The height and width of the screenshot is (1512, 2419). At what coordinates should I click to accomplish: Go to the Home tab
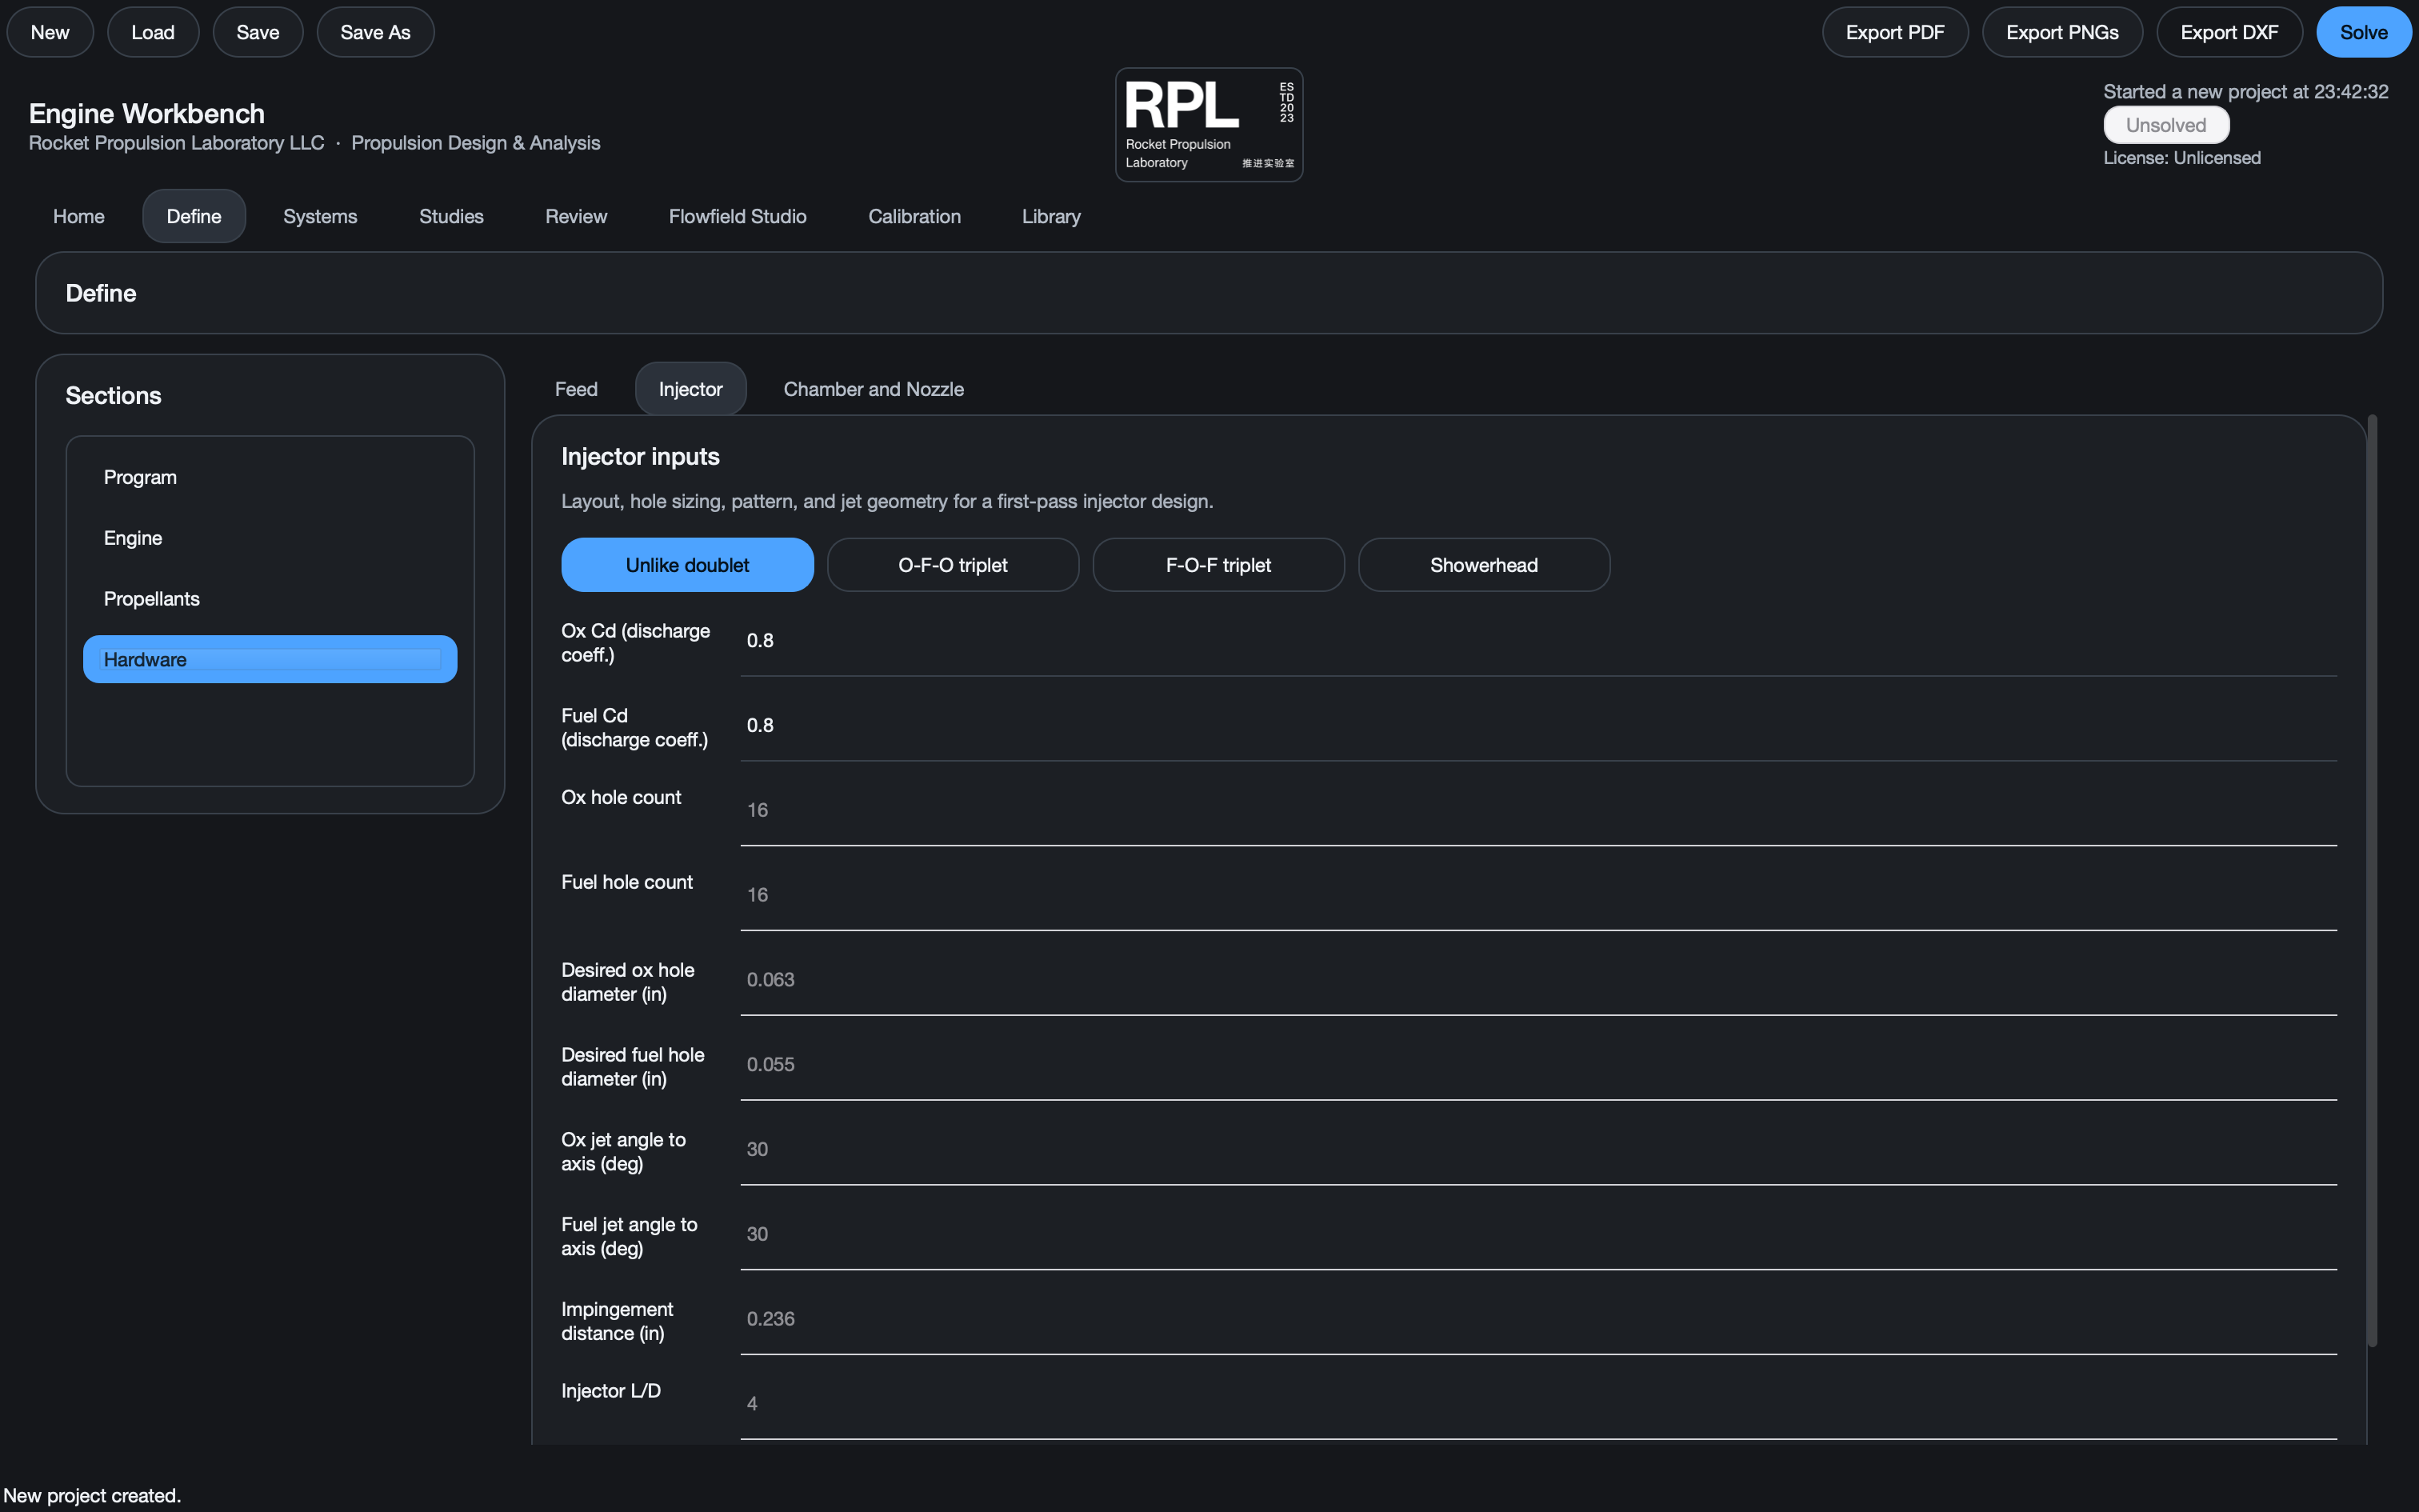[79, 216]
